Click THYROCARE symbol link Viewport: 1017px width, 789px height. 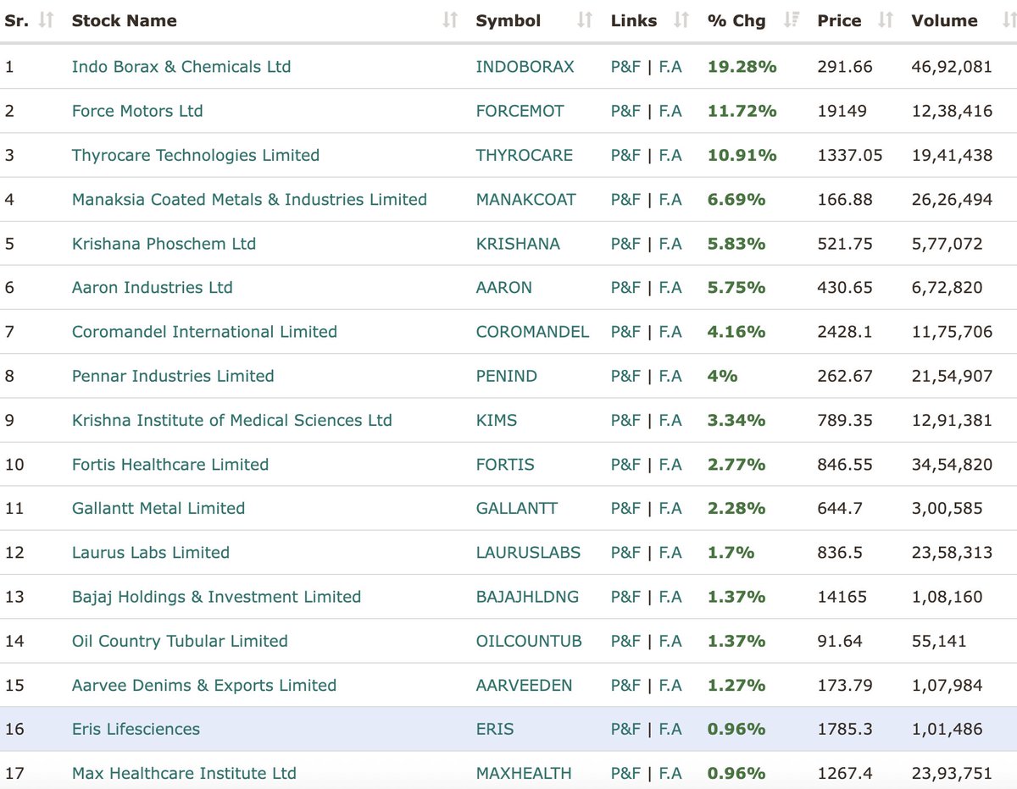(525, 155)
